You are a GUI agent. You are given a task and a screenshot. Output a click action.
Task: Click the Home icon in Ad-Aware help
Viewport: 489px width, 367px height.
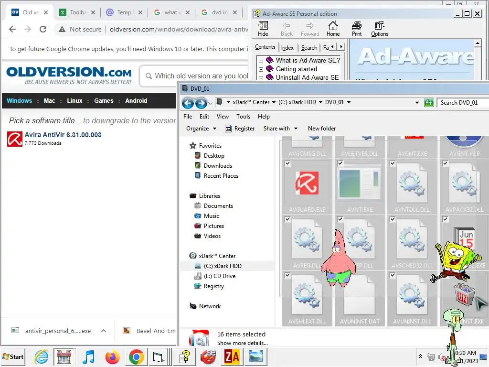(x=333, y=29)
